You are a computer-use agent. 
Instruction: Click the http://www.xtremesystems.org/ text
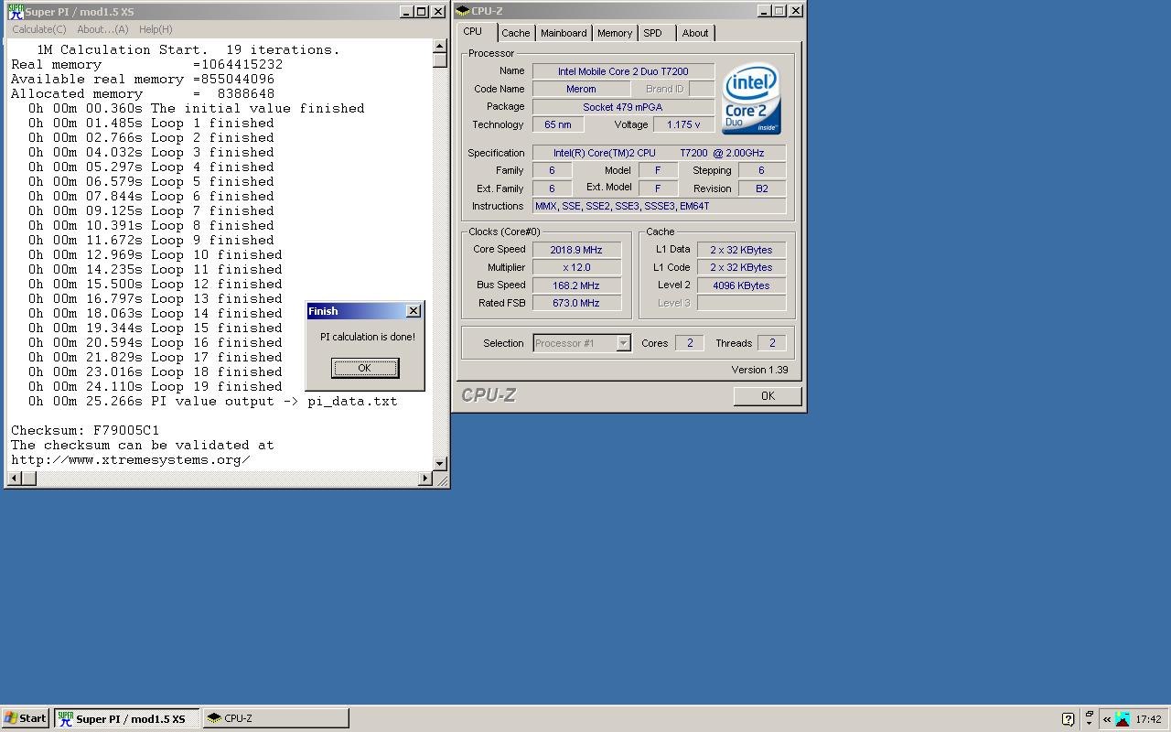point(130,459)
